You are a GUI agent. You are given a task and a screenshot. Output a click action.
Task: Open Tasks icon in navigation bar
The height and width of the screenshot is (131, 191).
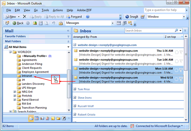(x=48, y=118)
